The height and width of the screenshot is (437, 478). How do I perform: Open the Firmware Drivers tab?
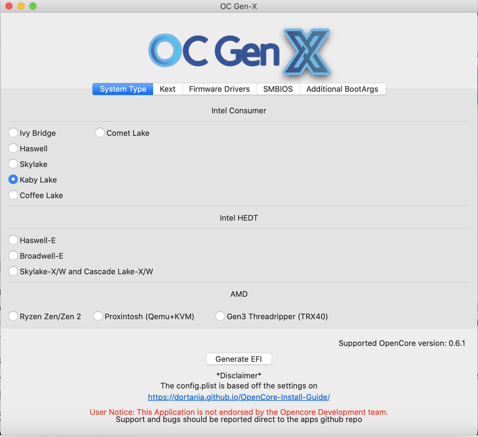(x=220, y=89)
